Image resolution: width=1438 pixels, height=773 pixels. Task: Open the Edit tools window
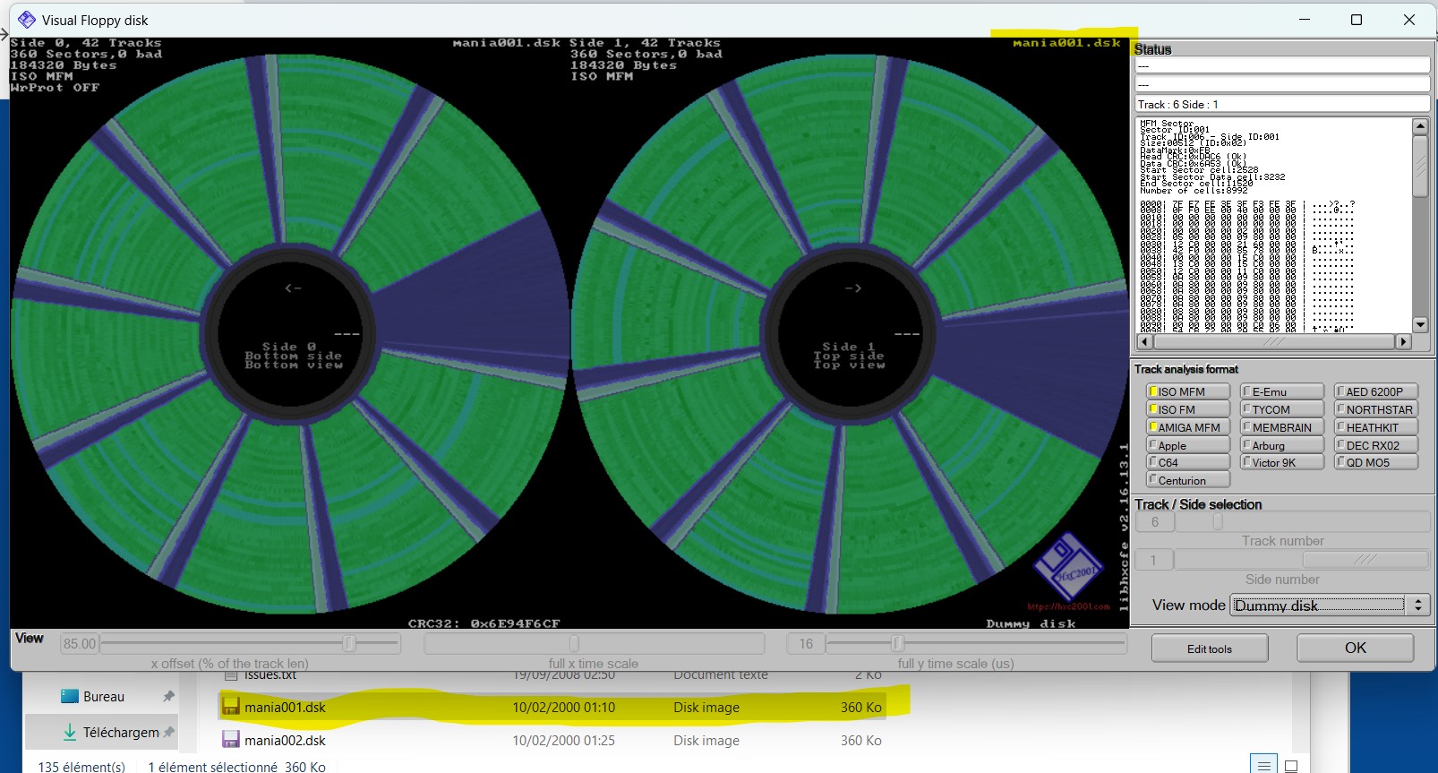pyautogui.click(x=1209, y=648)
